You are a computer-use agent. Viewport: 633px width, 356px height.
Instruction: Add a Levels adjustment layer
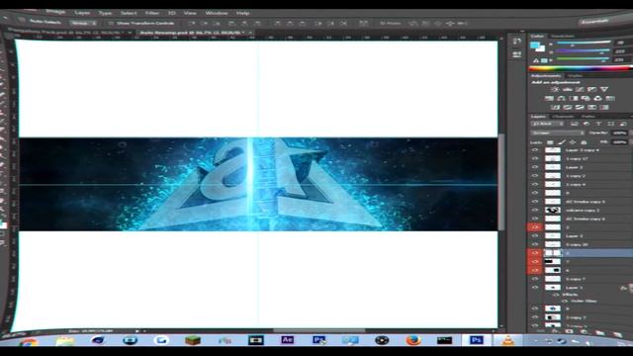coord(568,89)
